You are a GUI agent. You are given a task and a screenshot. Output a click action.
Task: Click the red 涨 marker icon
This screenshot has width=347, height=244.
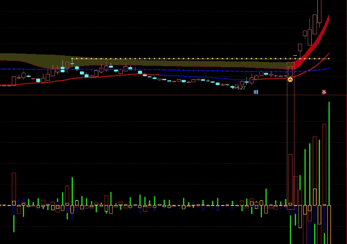(324, 92)
